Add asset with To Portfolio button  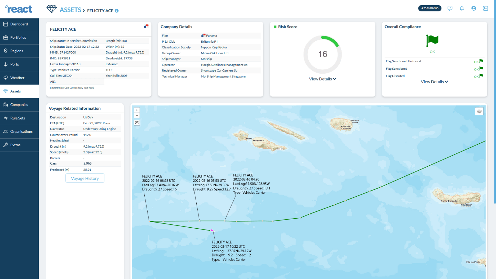(x=430, y=8)
